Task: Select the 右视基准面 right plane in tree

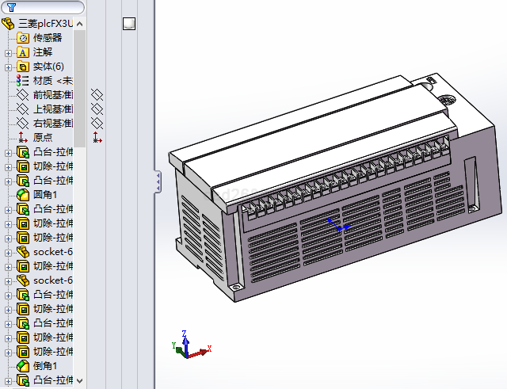Action: [52, 124]
